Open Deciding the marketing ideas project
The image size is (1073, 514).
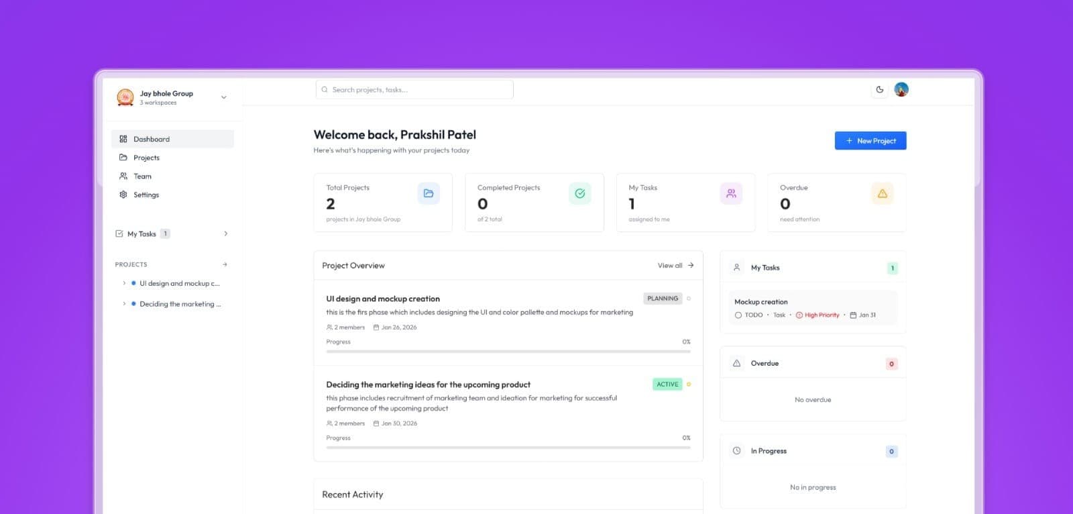428,384
